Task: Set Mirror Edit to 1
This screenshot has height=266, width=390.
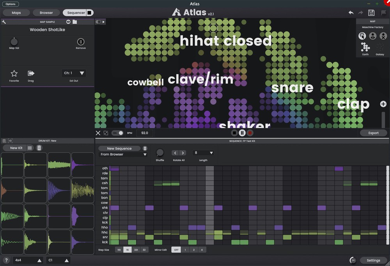Action: [185, 250]
